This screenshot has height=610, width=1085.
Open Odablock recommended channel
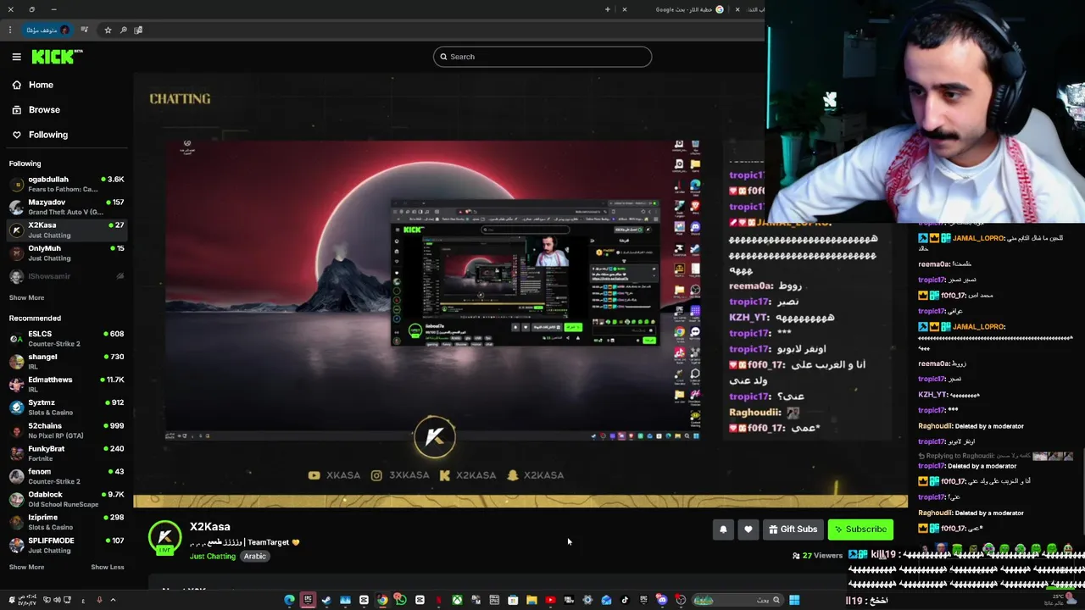(66, 499)
